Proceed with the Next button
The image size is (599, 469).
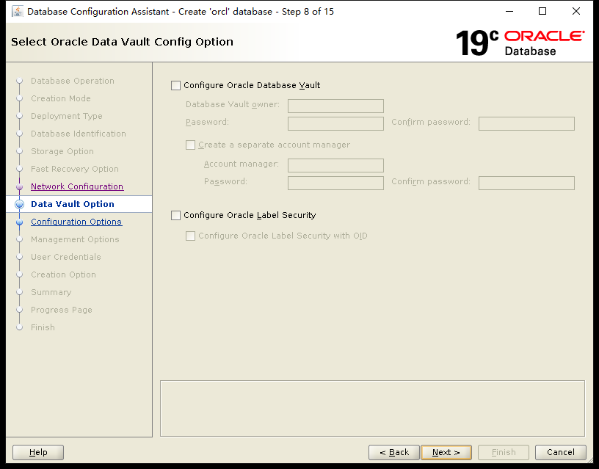(446, 452)
